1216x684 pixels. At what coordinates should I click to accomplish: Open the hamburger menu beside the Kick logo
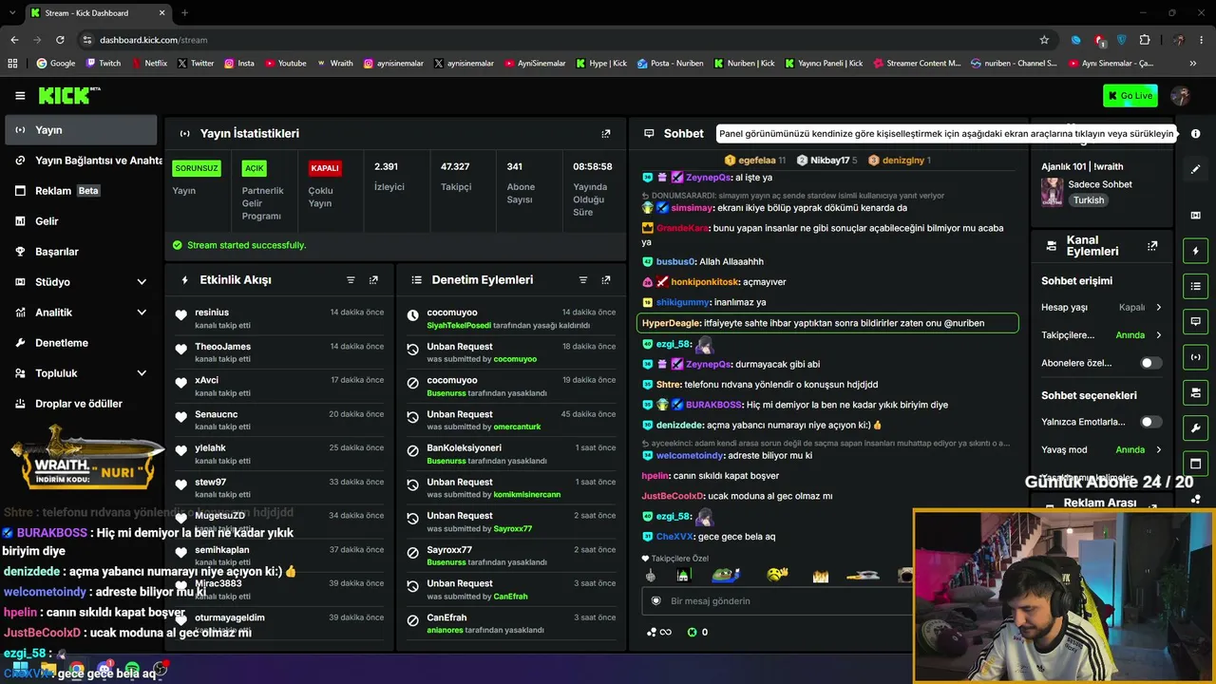pos(20,95)
